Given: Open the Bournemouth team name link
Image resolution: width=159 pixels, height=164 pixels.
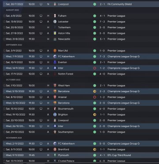Looking at the screenshot, I should [x=66, y=109].
